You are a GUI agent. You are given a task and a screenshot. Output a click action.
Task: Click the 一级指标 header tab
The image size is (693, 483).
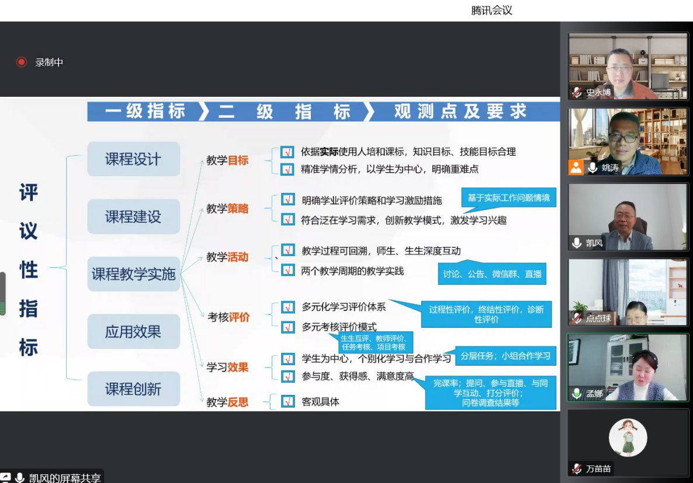[145, 111]
